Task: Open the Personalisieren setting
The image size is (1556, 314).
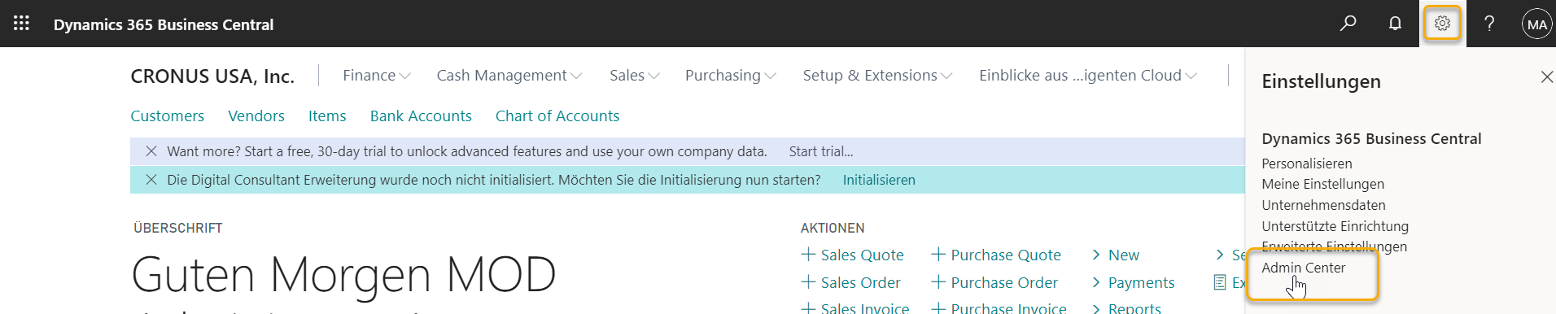Action: (x=1306, y=164)
